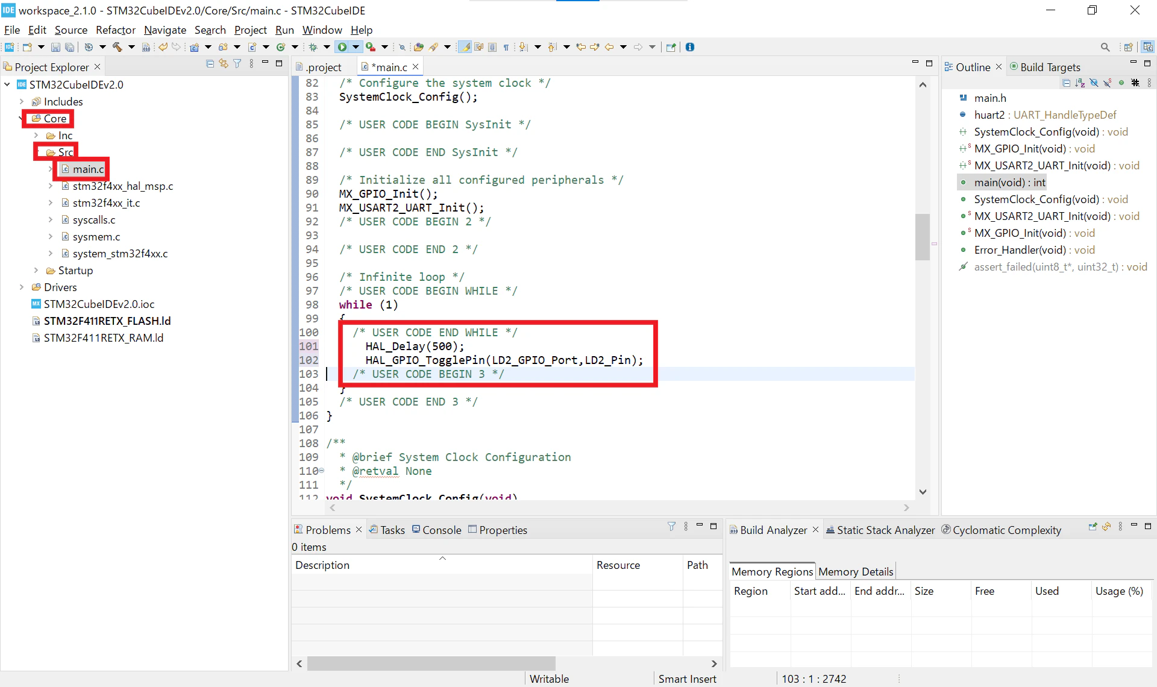Toggle Hide Fields in Outline toolbar

tap(1094, 83)
